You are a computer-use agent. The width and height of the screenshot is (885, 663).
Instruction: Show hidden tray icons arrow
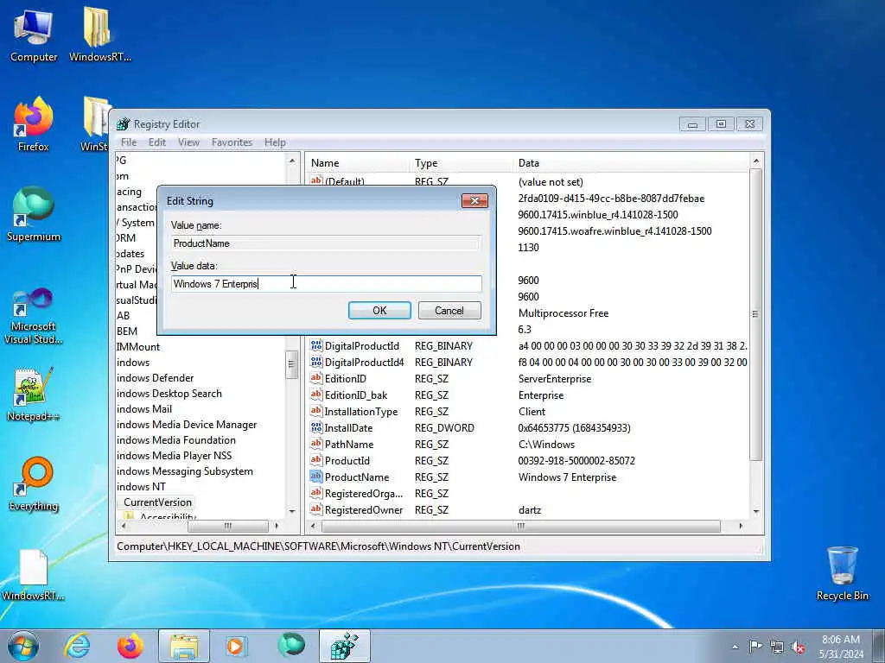pyautogui.click(x=735, y=647)
